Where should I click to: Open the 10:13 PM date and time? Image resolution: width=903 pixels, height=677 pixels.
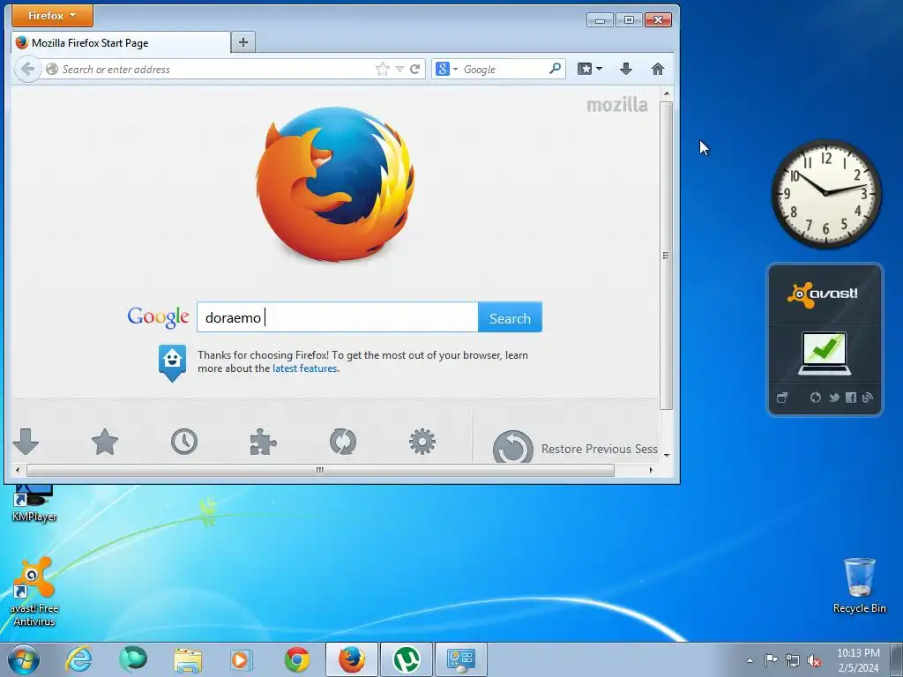tap(858, 660)
